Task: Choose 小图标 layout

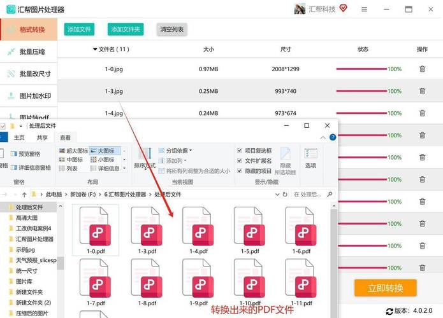Action: (102, 160)
